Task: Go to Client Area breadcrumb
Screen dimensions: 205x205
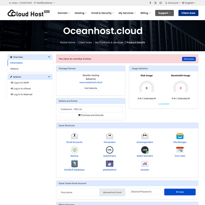Action: pos(85,43)
